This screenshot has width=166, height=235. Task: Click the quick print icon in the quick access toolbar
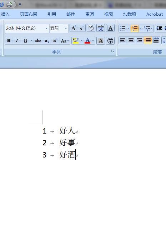coord(10,5)
